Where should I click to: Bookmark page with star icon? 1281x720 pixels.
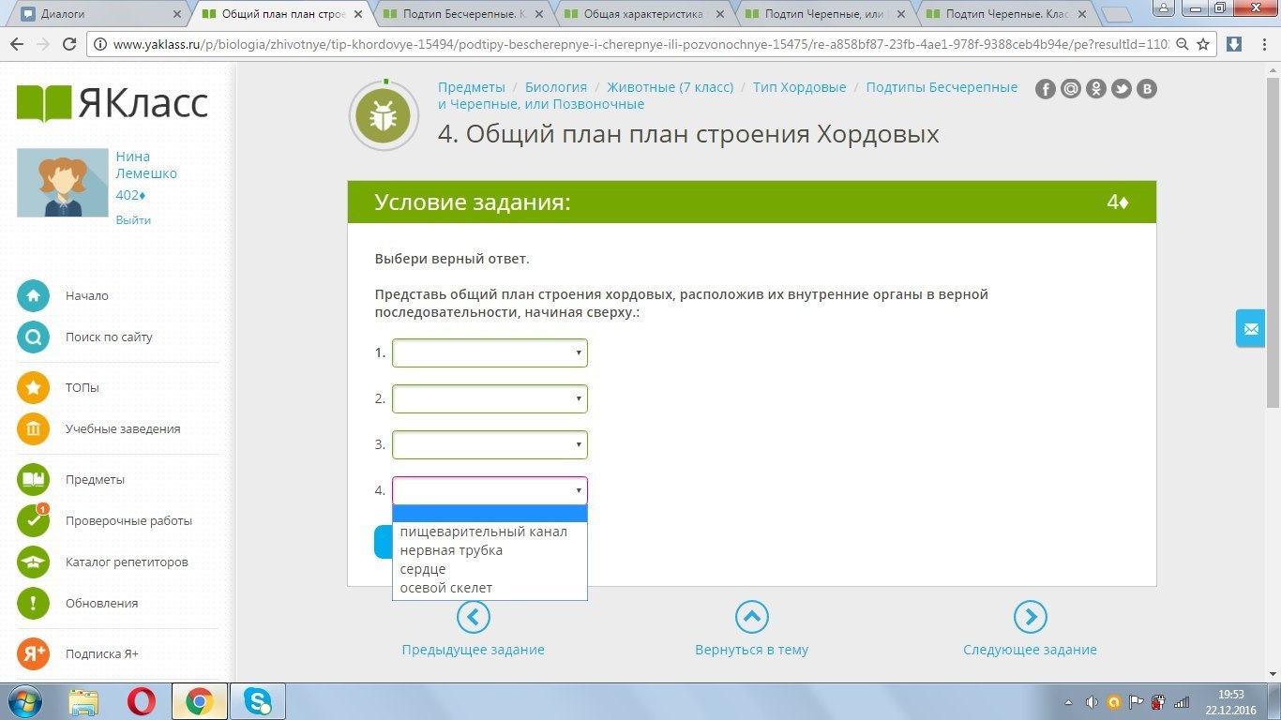coord(1203,44)
